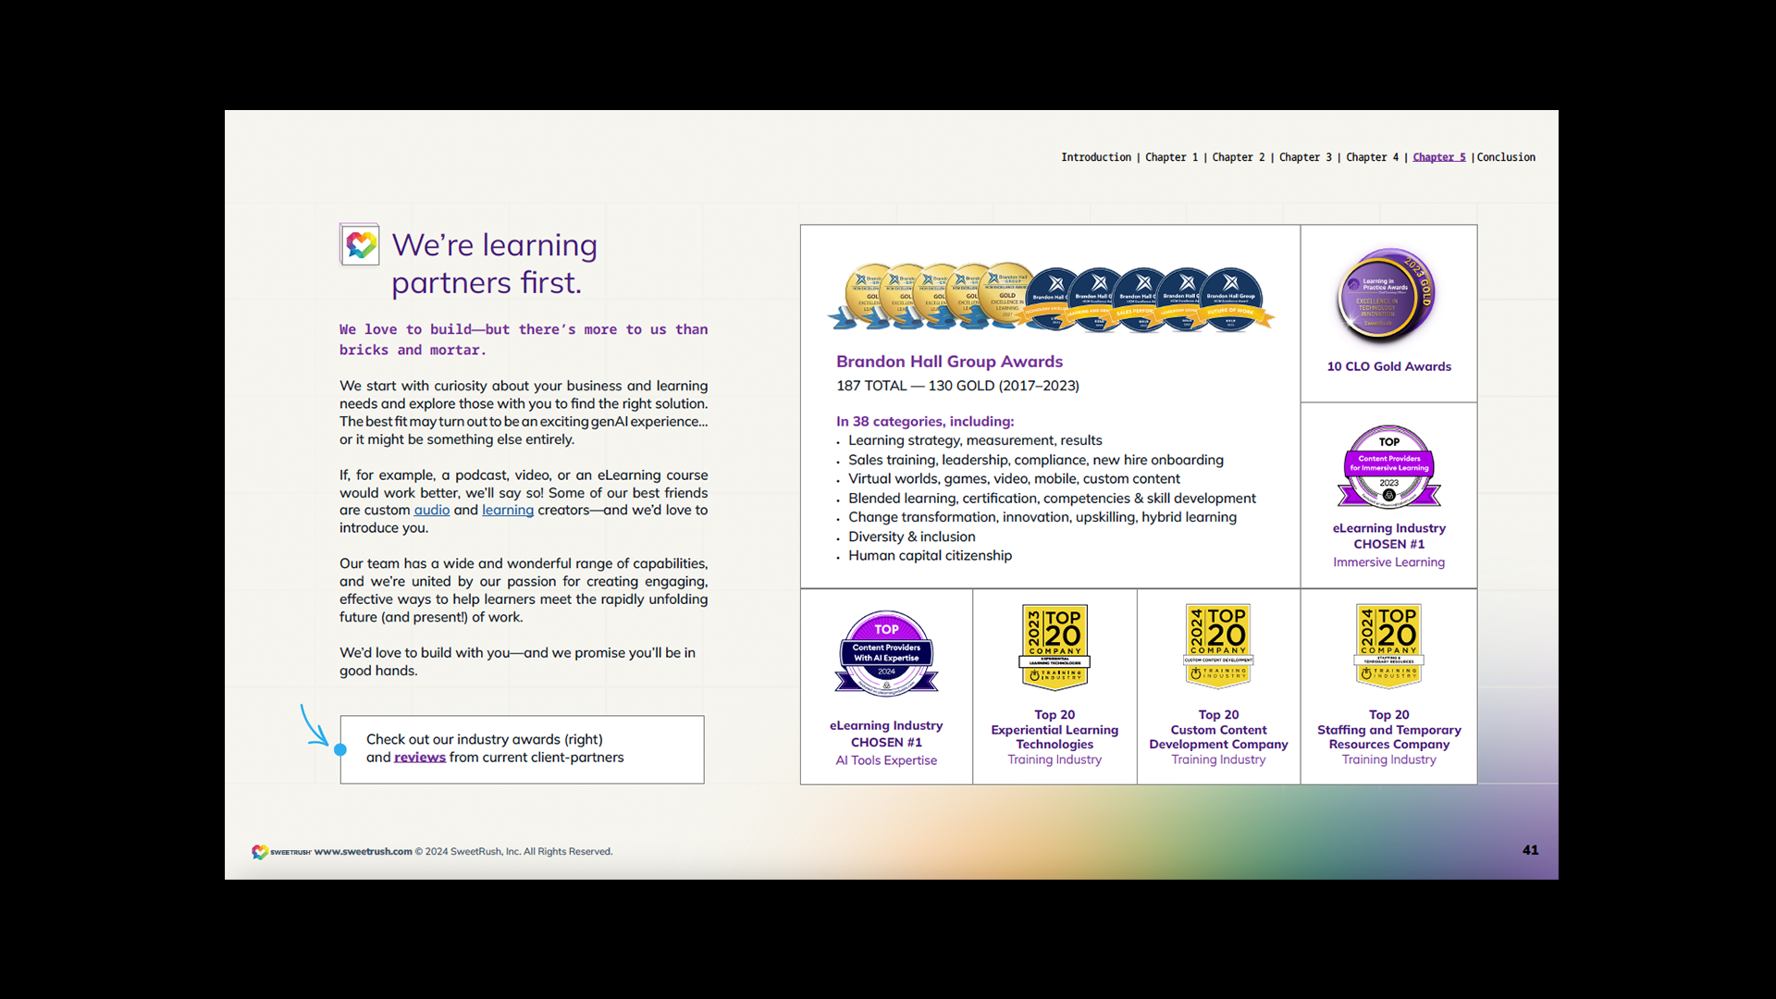The width and height of the screenshot is (1776, 999).
Task: Visit www.sweetrush.com in the footer
Action: (x=363, y=852)
